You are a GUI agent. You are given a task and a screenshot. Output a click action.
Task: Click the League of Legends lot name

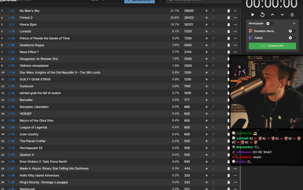tap(34, 127)
